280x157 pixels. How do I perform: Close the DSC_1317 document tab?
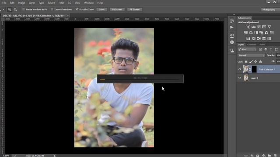pyautogui.click(x=68, y=16)
